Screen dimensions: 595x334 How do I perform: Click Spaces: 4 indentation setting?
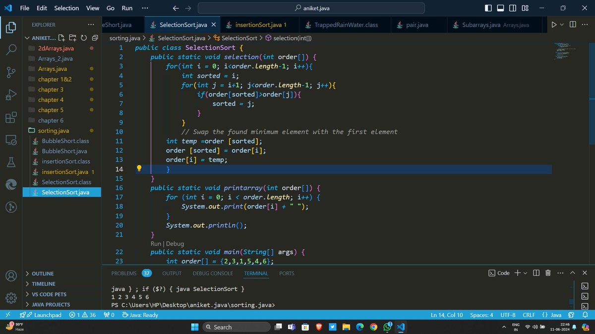481,315
